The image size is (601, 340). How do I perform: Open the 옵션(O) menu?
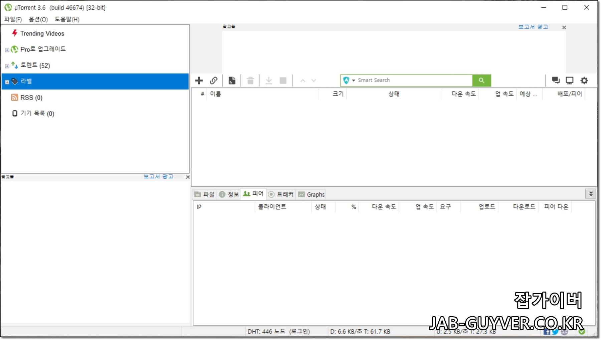click(x=38, y=19)
